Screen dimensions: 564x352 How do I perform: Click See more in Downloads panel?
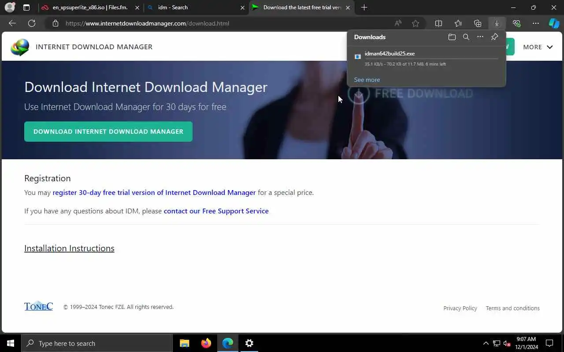367,80
